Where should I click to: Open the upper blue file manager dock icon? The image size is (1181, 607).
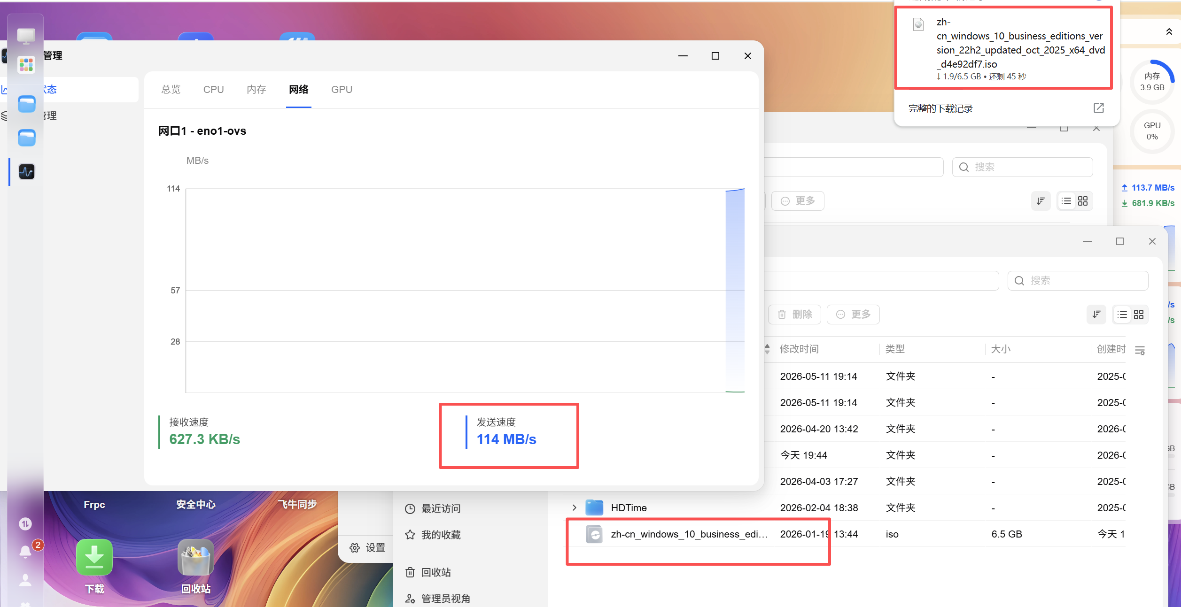coord(27,104)
